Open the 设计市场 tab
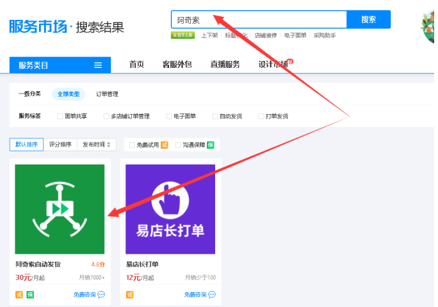This screenshot has width=438, height=307. point(273,64)
